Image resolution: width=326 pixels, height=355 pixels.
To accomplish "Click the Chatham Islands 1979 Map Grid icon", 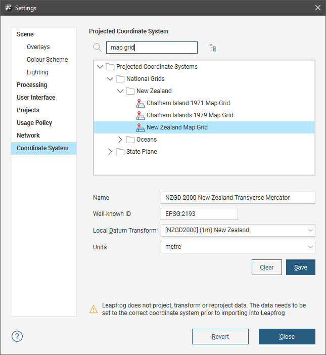I will pyautogui.click(x=141, y=115).
